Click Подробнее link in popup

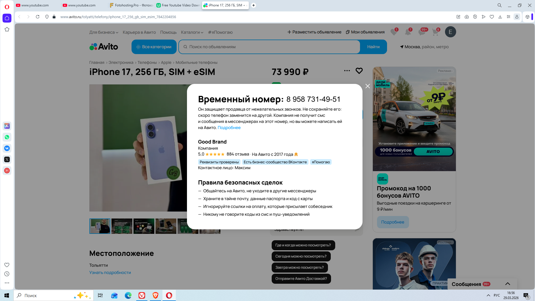pos(229,128)
